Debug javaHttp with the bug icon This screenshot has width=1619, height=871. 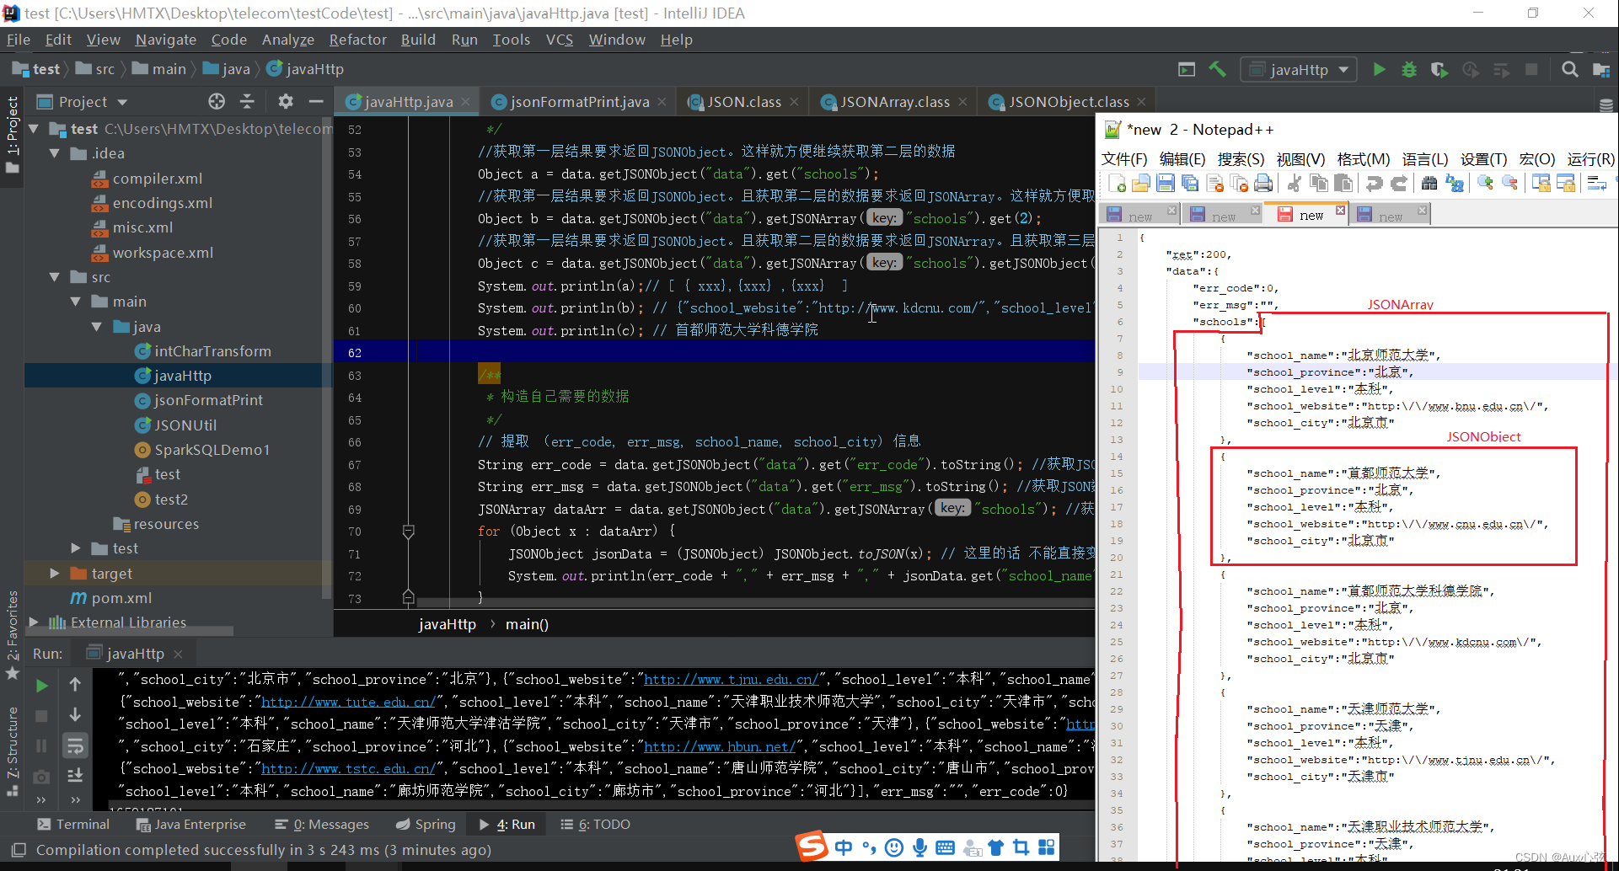(x=1409, y=69)
